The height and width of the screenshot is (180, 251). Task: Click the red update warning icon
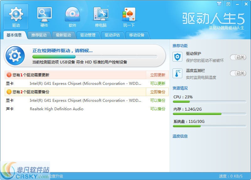pyautogui.click(x=9, y=75)
